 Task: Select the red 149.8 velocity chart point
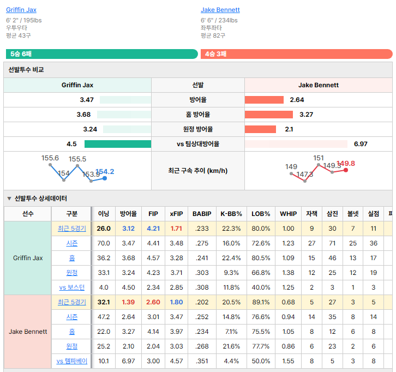point(346,170)
